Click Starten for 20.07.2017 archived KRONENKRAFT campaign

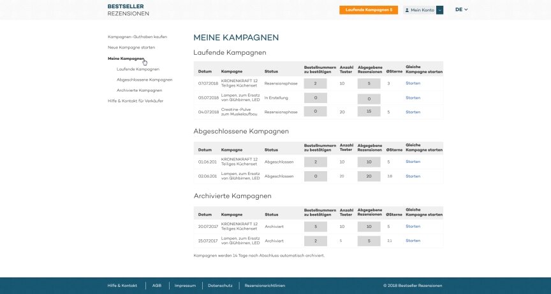[x=413, y=227]
